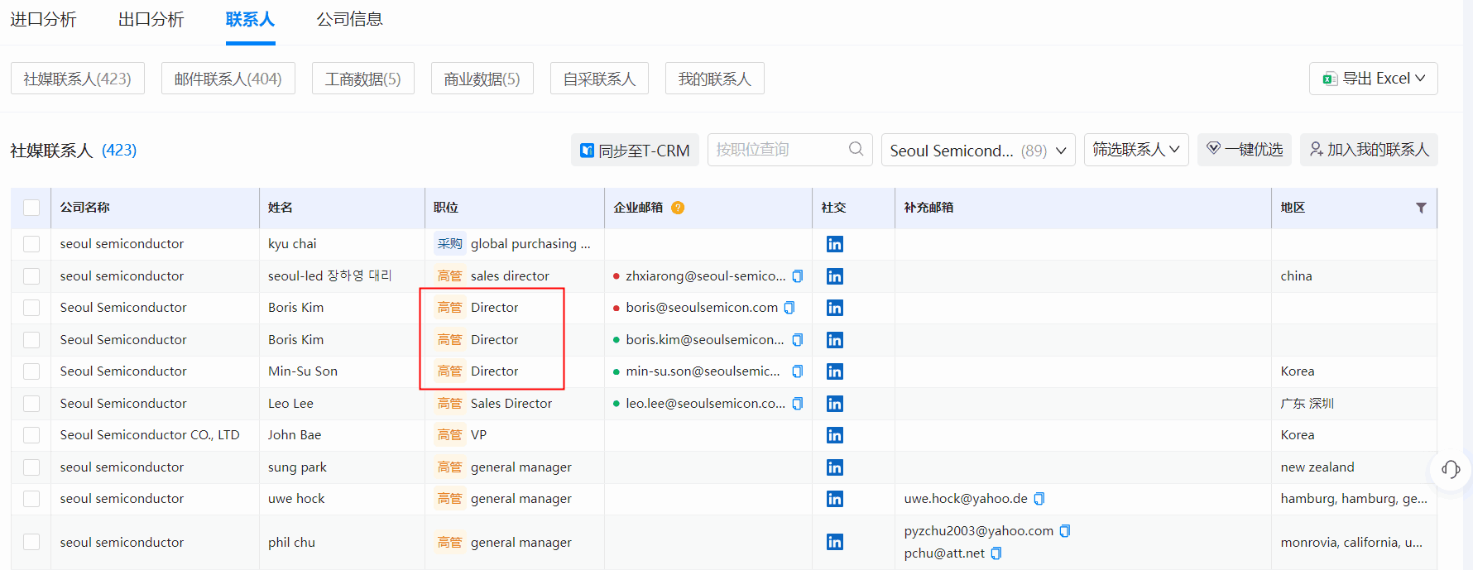This screenshot has width=1473, height=570.
Task: Click the sync to T-CRM button
Action: coord(635,151)
